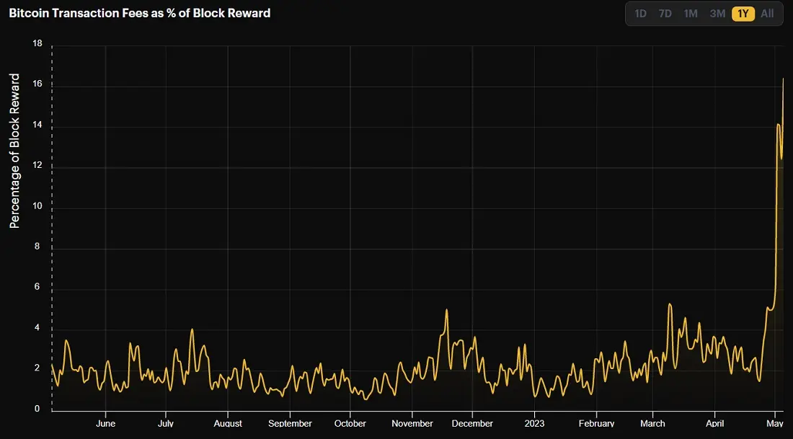Click the highlighted 1Y range button
Image resolution: width=793 pixels, height=439 pixels.
[x=743, y=14]
